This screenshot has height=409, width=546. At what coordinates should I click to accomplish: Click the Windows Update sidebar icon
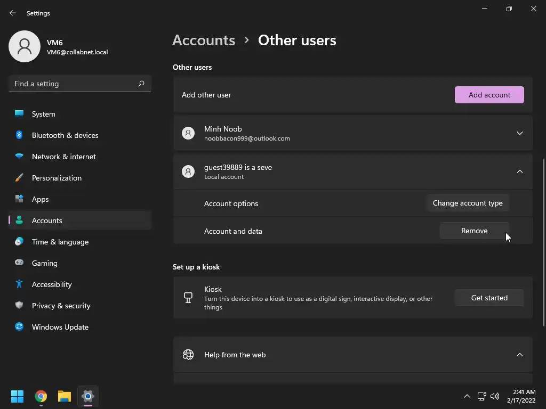pyautogui.click(x=19, y=327)
